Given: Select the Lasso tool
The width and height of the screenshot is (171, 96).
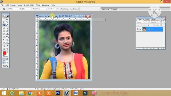Looking at the screenshot, I should pyautogui.click(x=4, y=22).
